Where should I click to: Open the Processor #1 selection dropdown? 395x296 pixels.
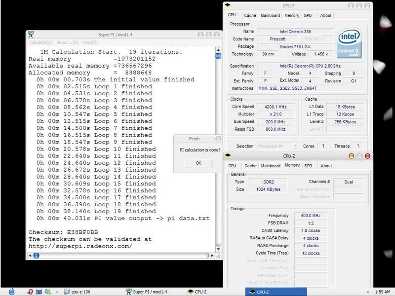point(277,146)
